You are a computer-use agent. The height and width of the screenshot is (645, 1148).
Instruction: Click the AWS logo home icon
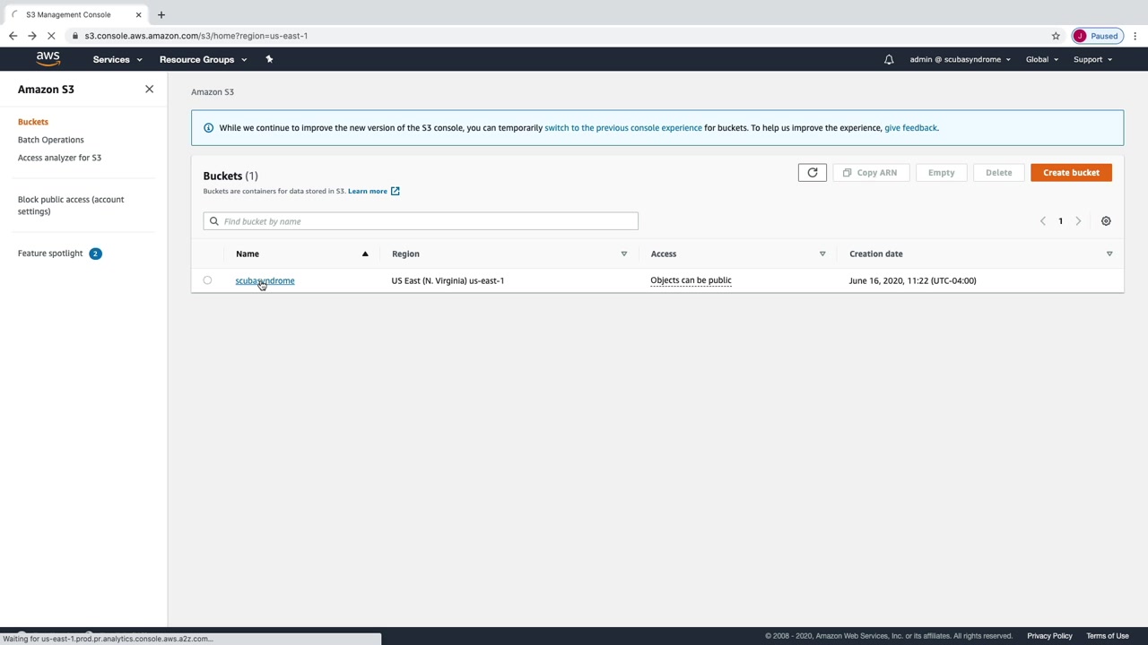tap(48, 59)
